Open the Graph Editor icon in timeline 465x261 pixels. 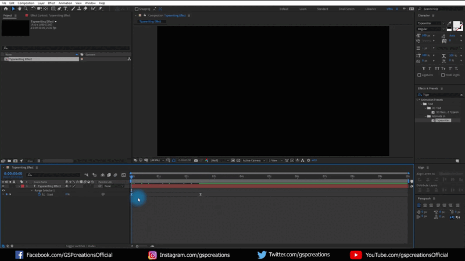pos(124,175)
